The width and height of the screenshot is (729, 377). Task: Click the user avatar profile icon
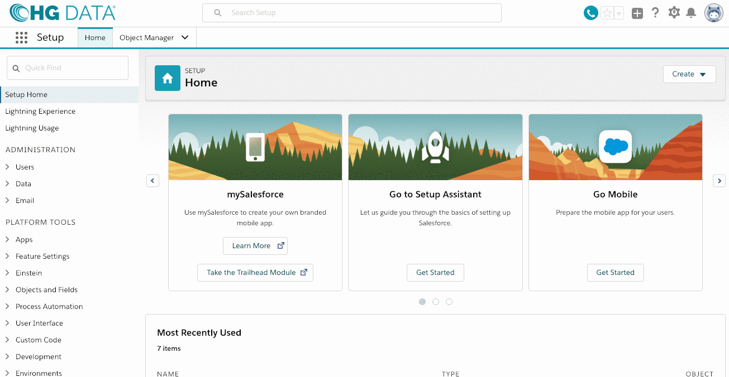pos(714,13)
